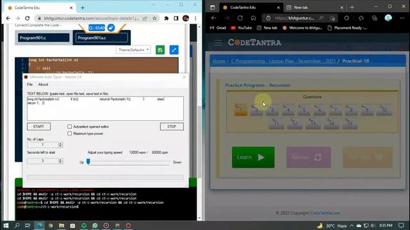This screenshot has width=410, height=230.
Task: Click the Welcome to khitgu... bookmark
Action: click(302, 28)
